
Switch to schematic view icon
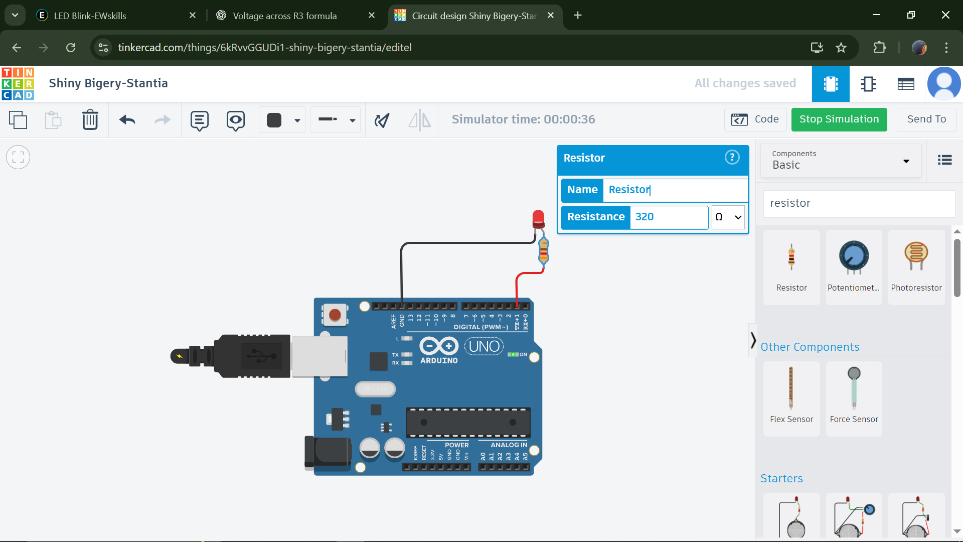point(868,84)
